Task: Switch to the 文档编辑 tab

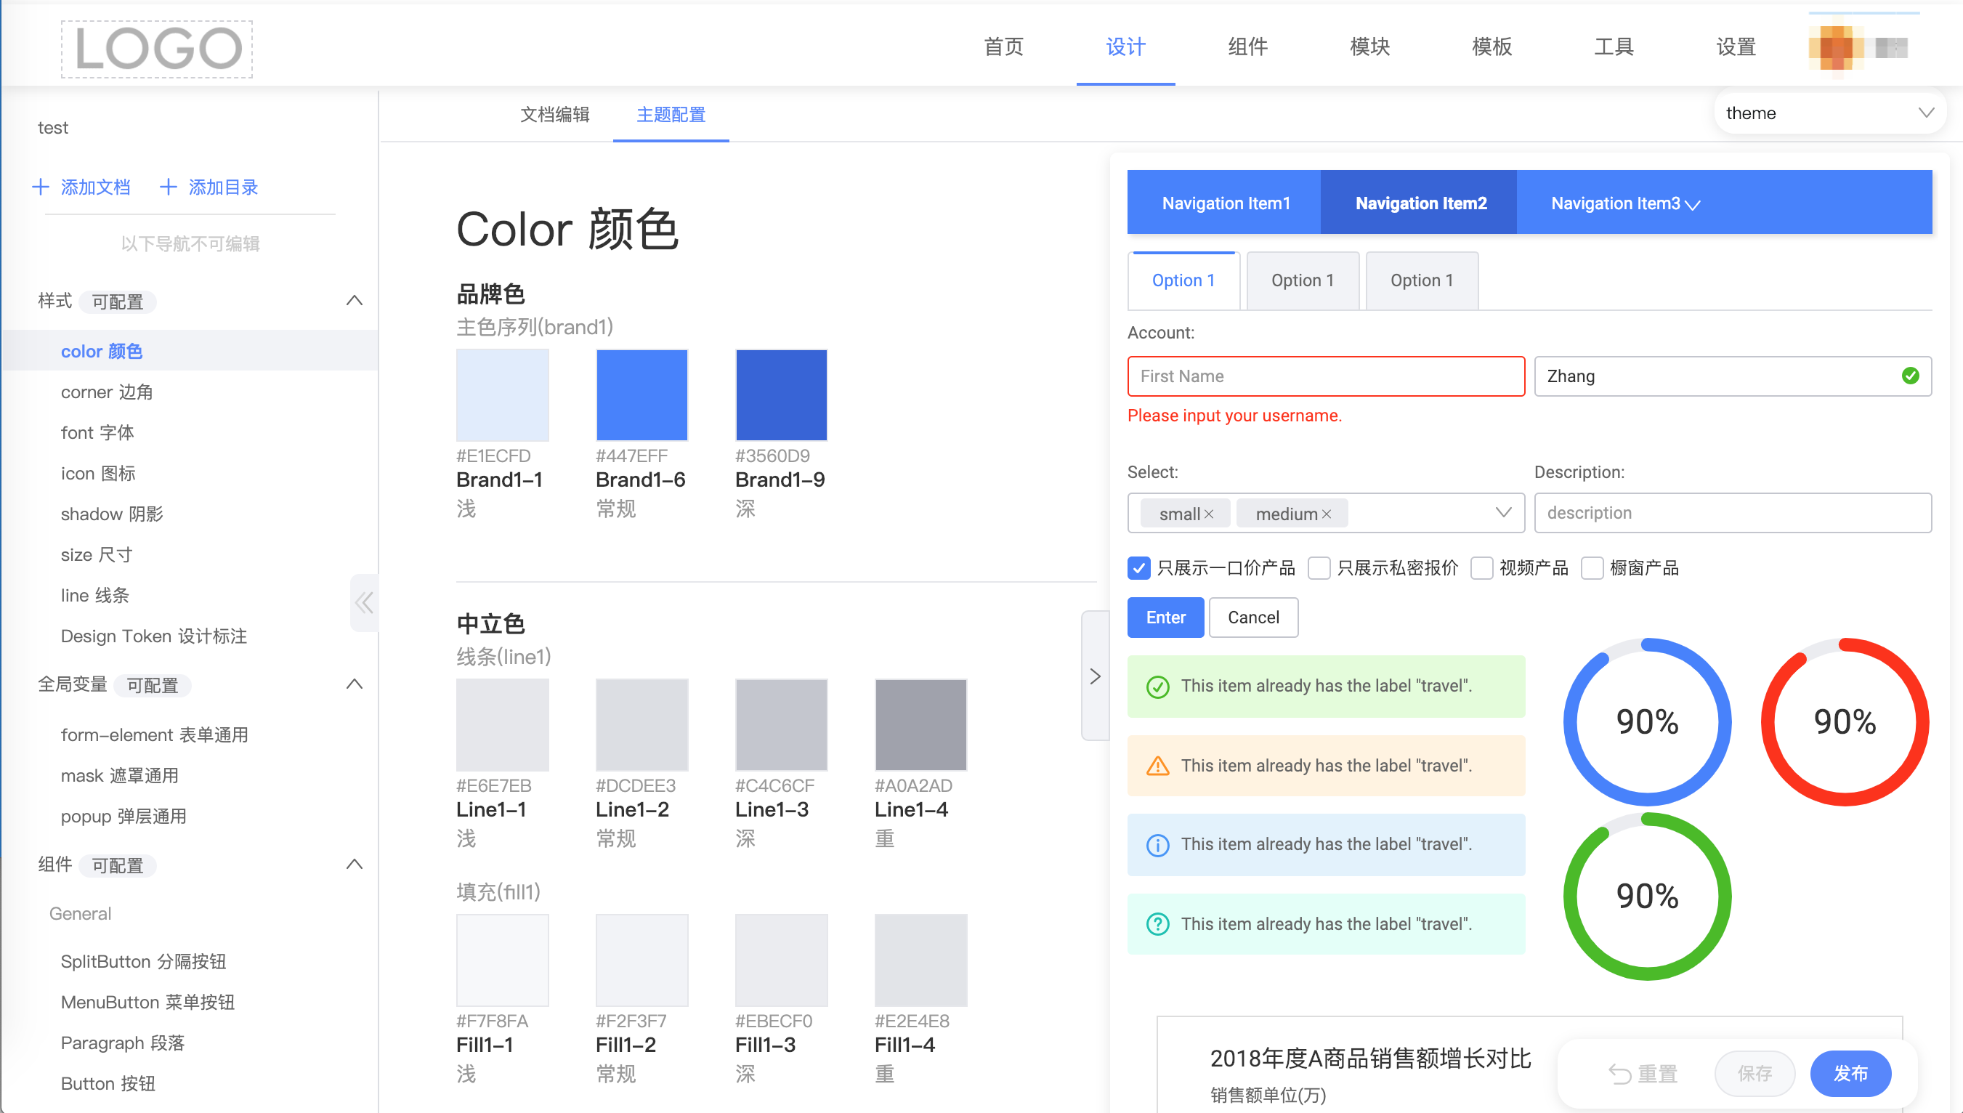Action: (x=554, y=115)
